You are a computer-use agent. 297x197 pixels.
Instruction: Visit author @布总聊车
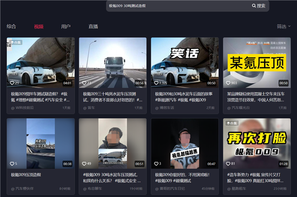tap(93, 189)
